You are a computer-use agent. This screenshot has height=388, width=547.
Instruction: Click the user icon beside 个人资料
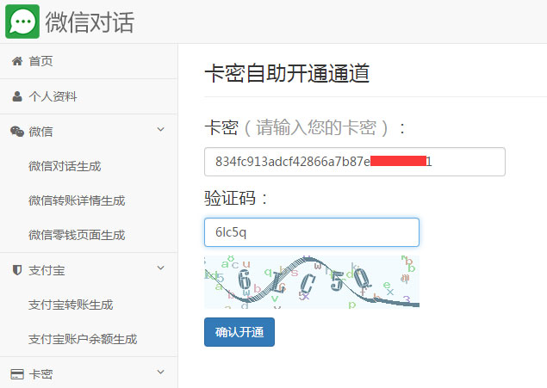pos(16,96)
